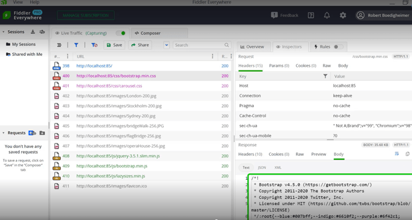Open the help question mark icon
412x220 pixels.
[x=311, y=15]
